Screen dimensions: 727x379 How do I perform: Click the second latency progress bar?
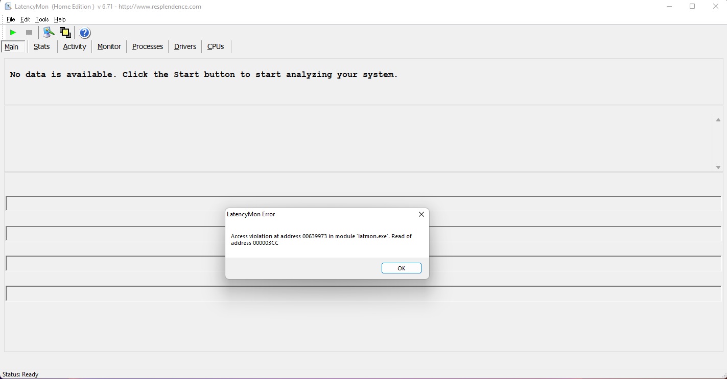click(363, 234)
